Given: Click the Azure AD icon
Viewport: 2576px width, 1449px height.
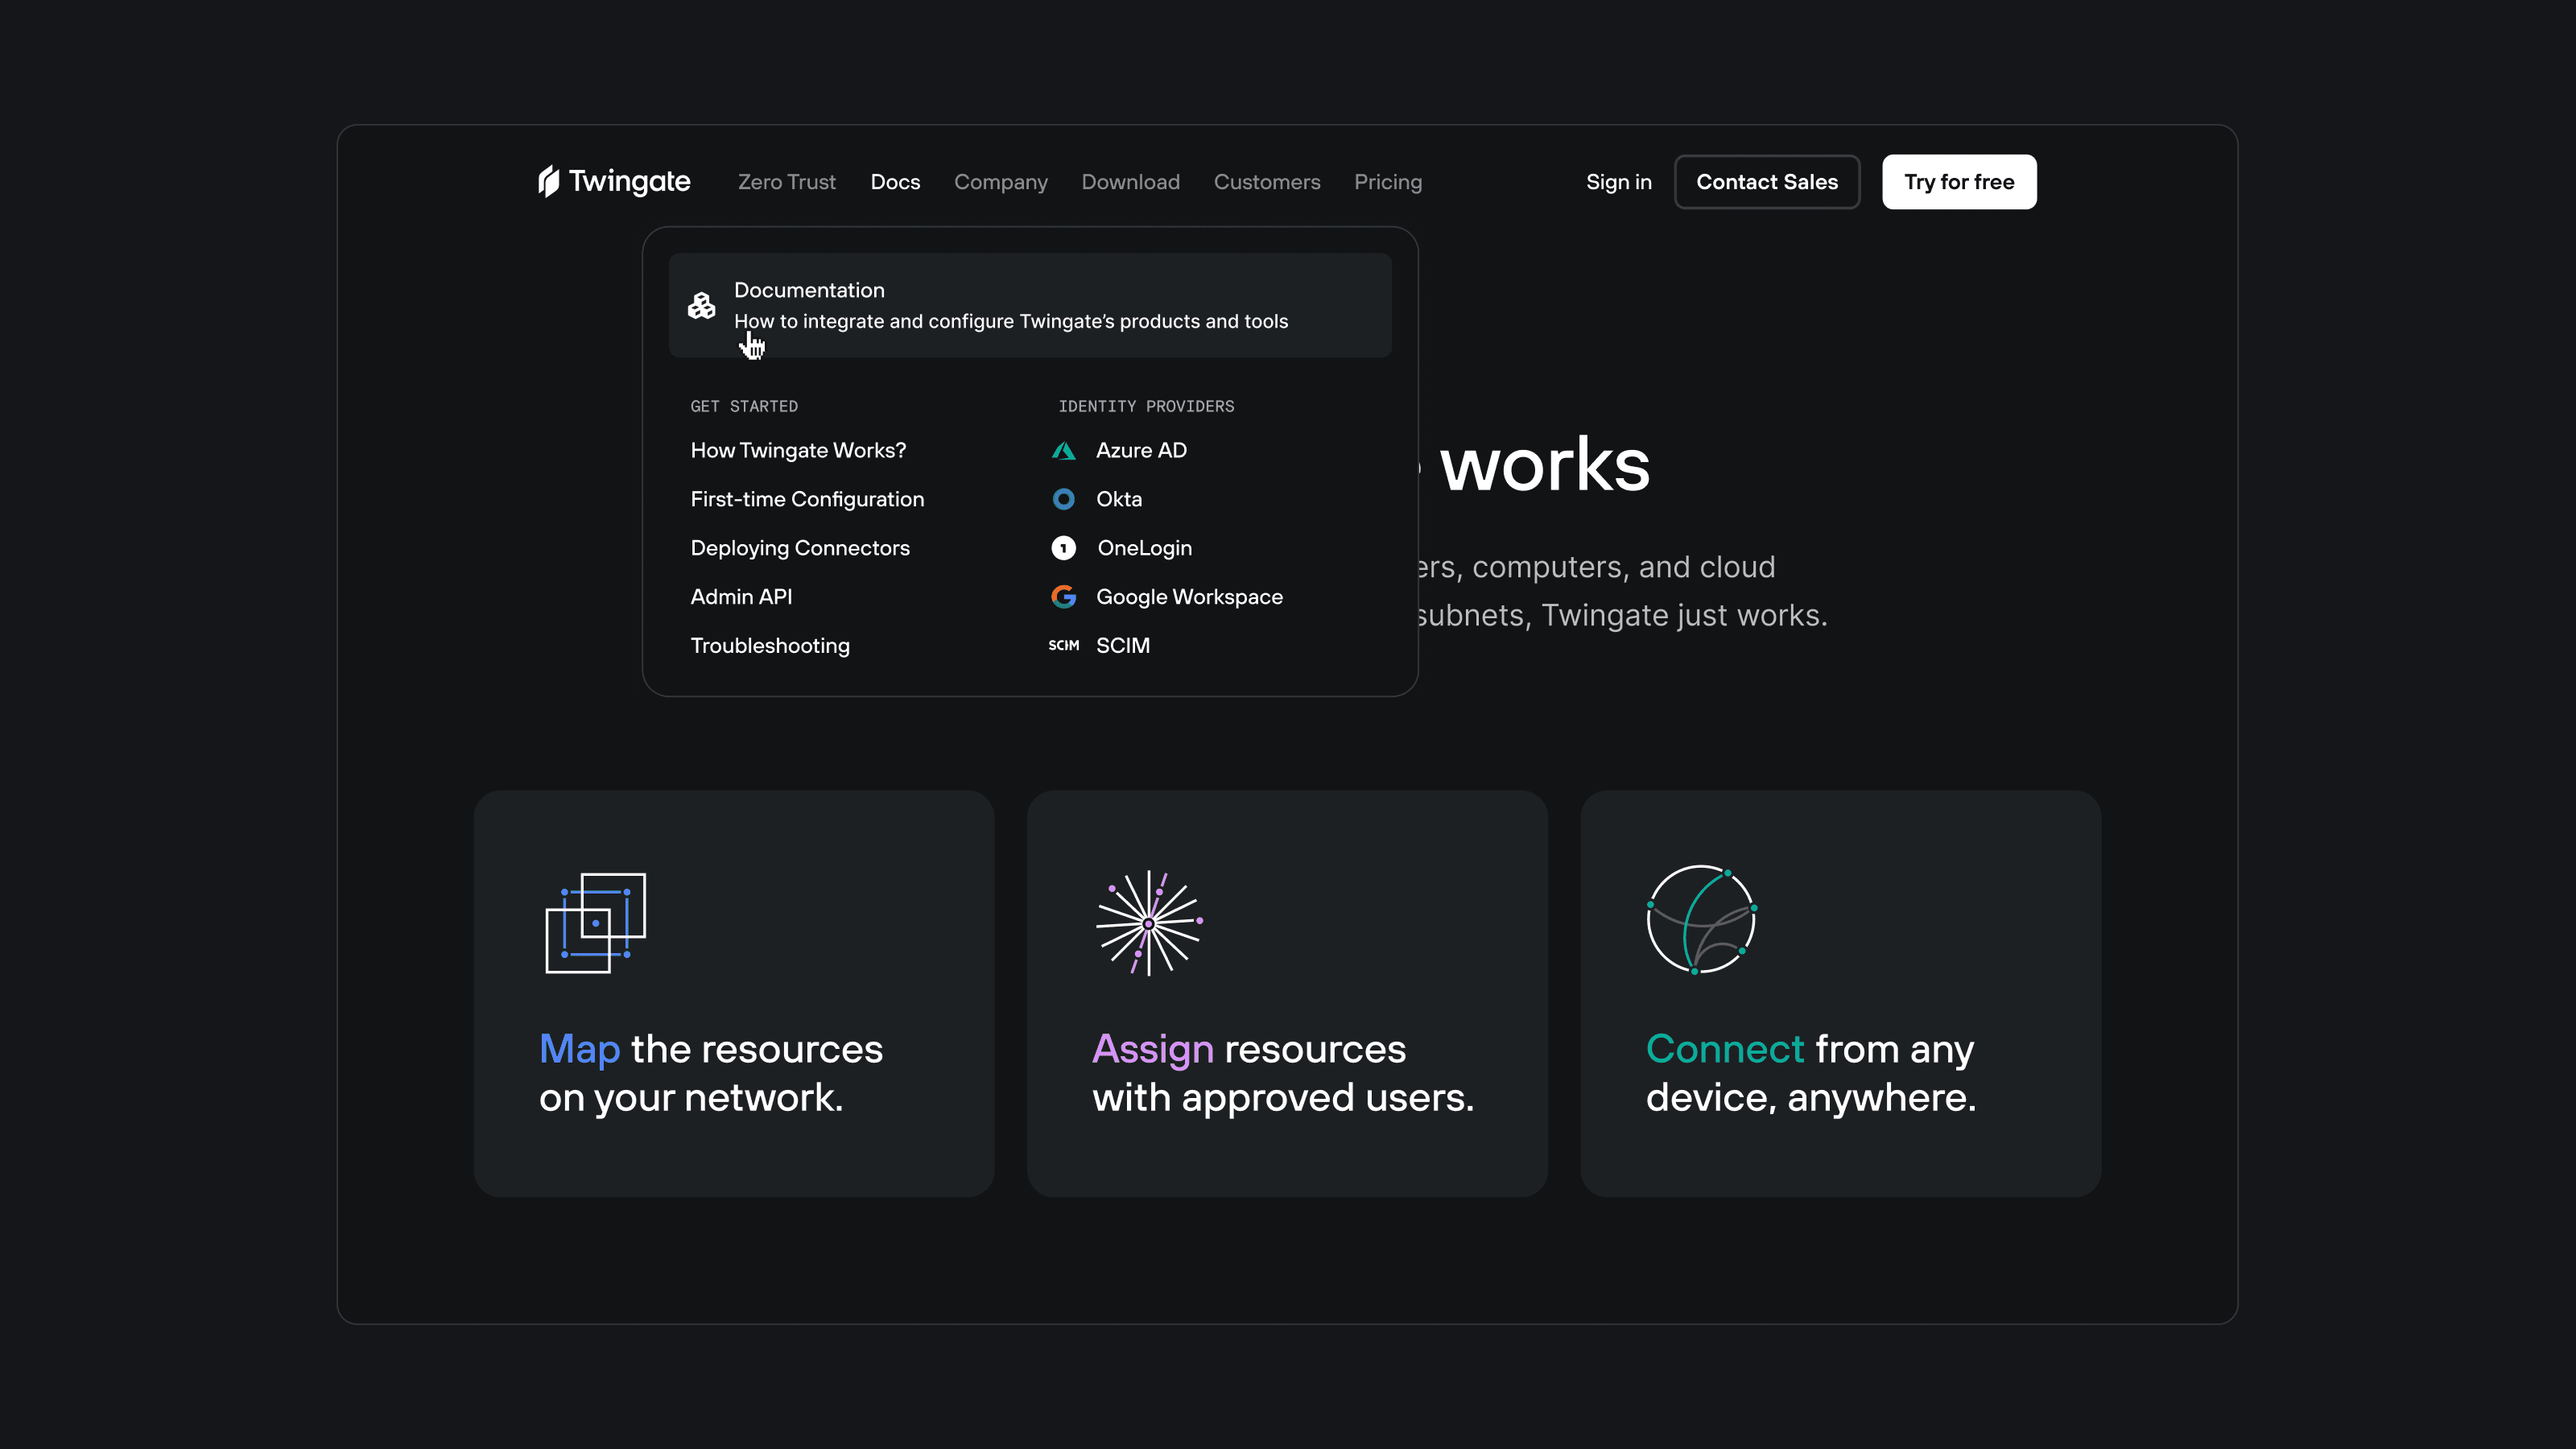Looking at the screenshot, I should point(1063,451).
